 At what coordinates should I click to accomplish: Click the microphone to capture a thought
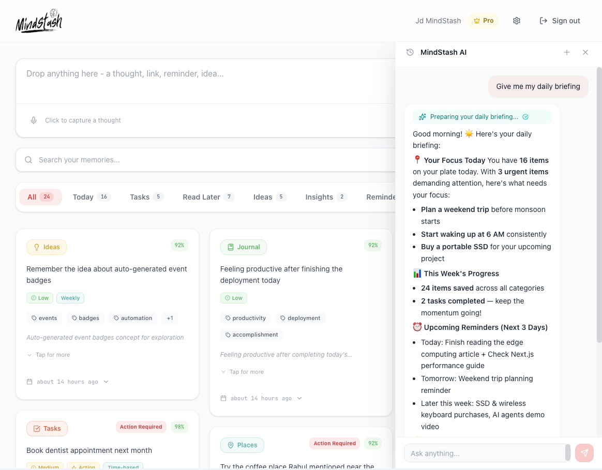(33, 120)
